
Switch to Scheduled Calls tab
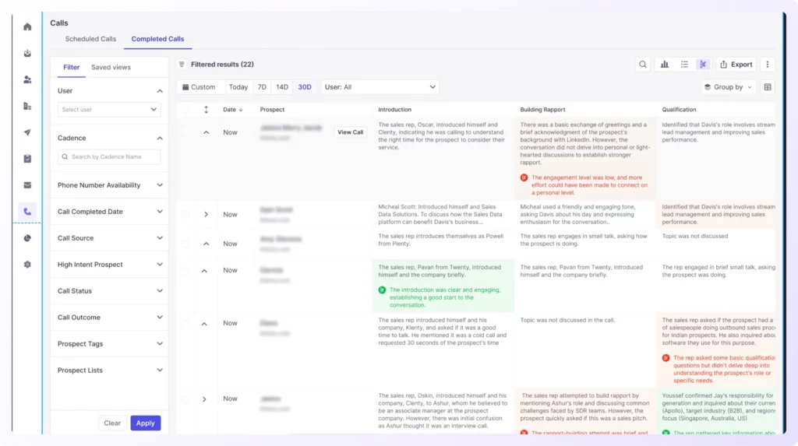pos(90,39)
